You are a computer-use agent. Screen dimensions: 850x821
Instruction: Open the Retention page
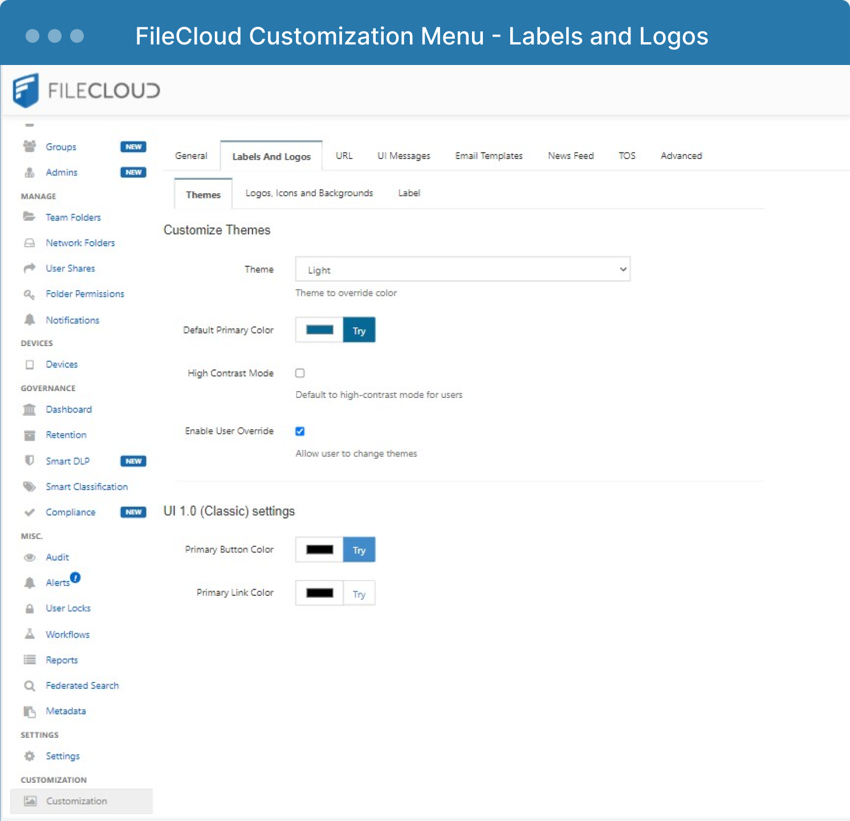[x=66, y=435]
